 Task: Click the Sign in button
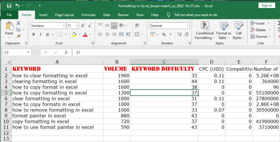[x=267, y=5]
